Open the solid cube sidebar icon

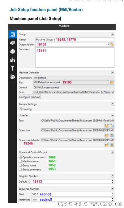click(13, 51)
